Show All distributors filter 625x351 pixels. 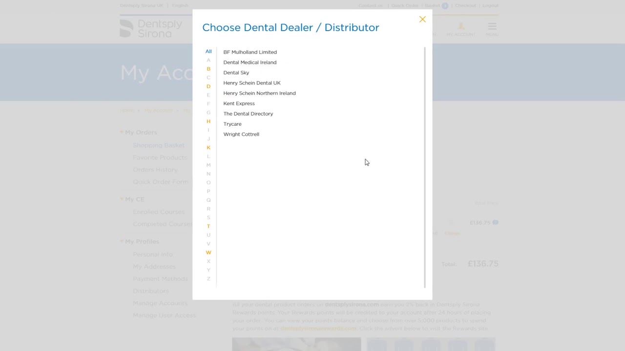tap(208, 51)
